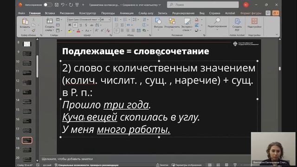This screenshot has width=297, height=167.
Task: Expand the Open Sans font name dropdown
Action: click(99, 19)
